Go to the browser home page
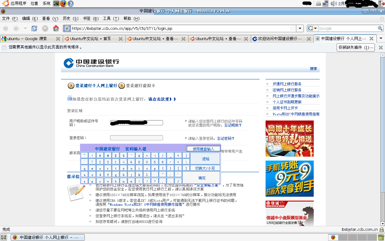Image resolution: width=385 pixels, height=241 pixels. point(56,28)
